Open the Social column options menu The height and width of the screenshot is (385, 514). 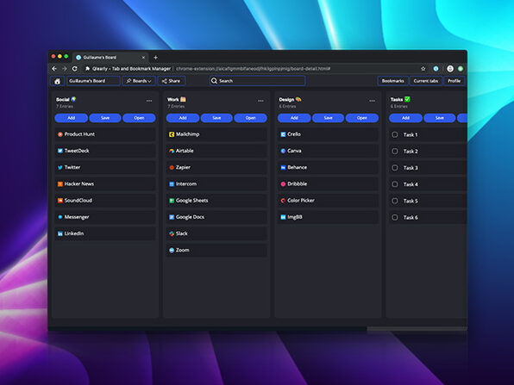coord(149,101)
